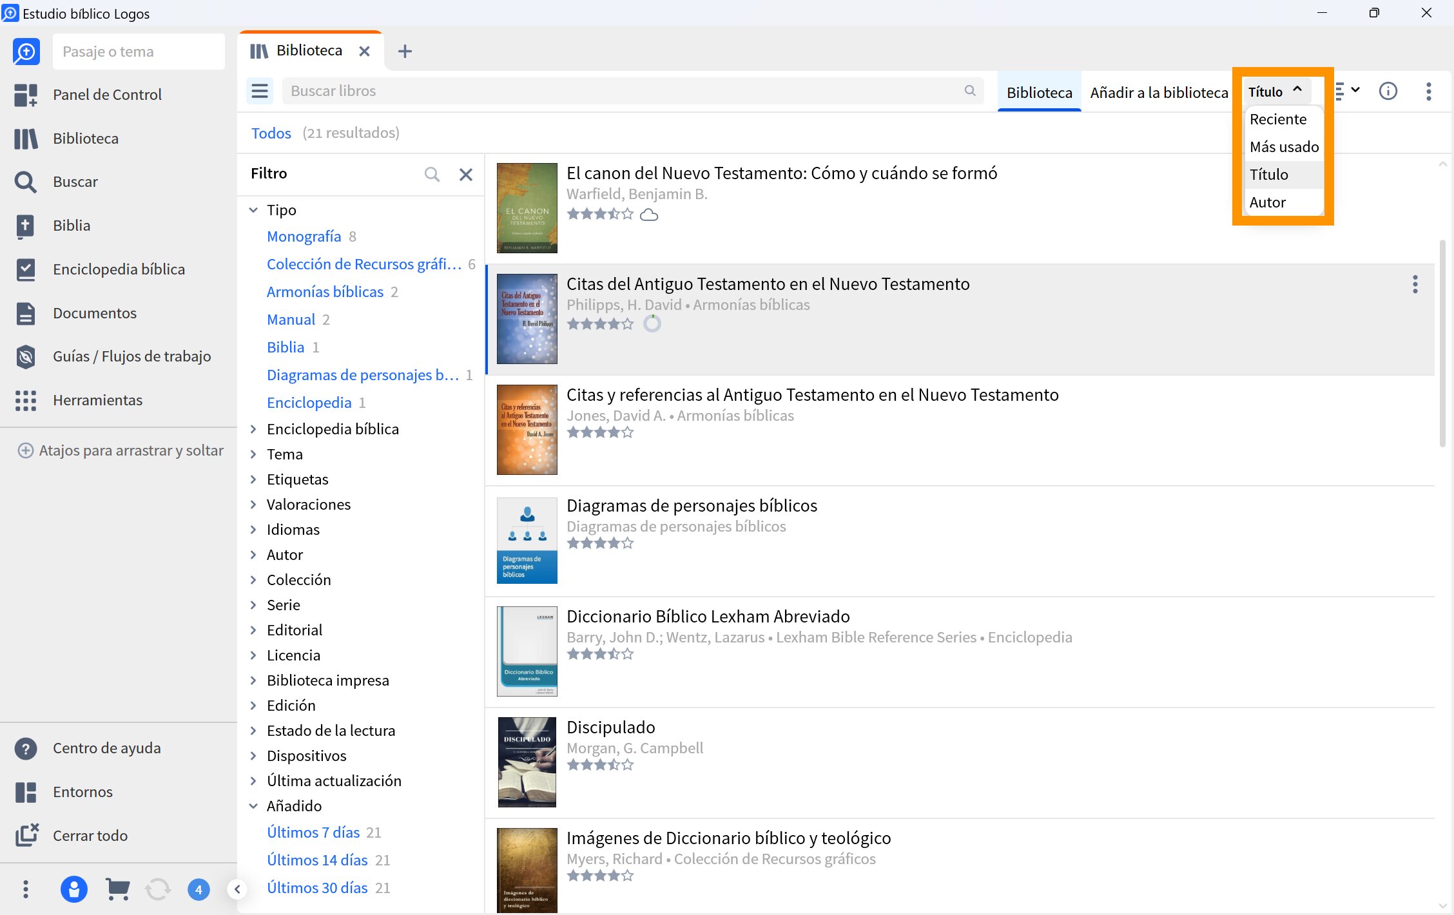Screen dimensions: 1454x915
Task: Filter by Armonías bíblicas type
Action: (325, 292)
